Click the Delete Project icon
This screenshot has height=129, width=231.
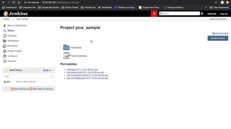pos(5,51)
